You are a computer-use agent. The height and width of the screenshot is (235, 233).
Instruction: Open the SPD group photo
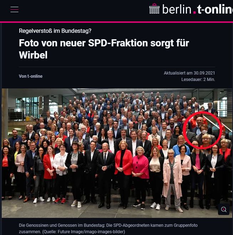[x=117, y=153]
